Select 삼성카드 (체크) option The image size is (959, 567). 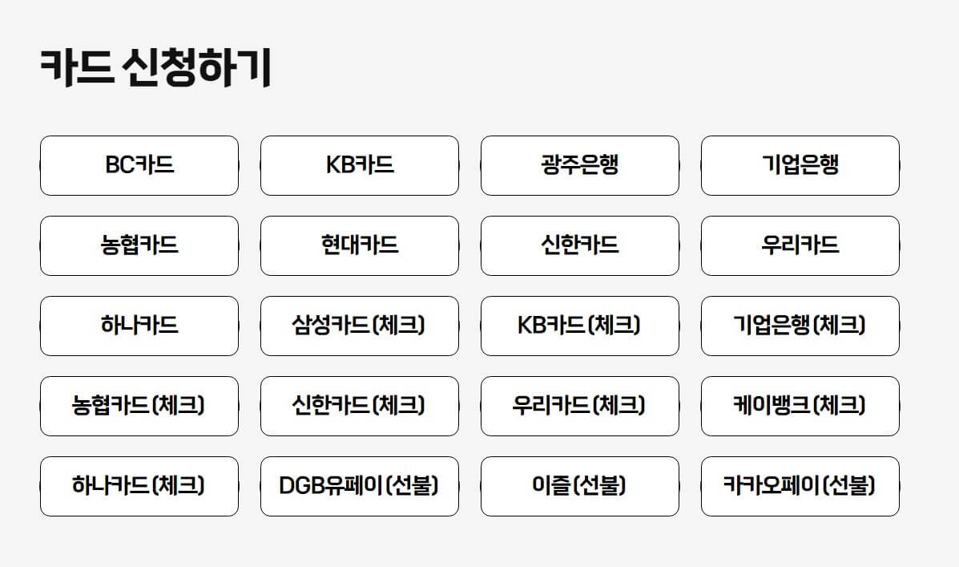[359, 326]
